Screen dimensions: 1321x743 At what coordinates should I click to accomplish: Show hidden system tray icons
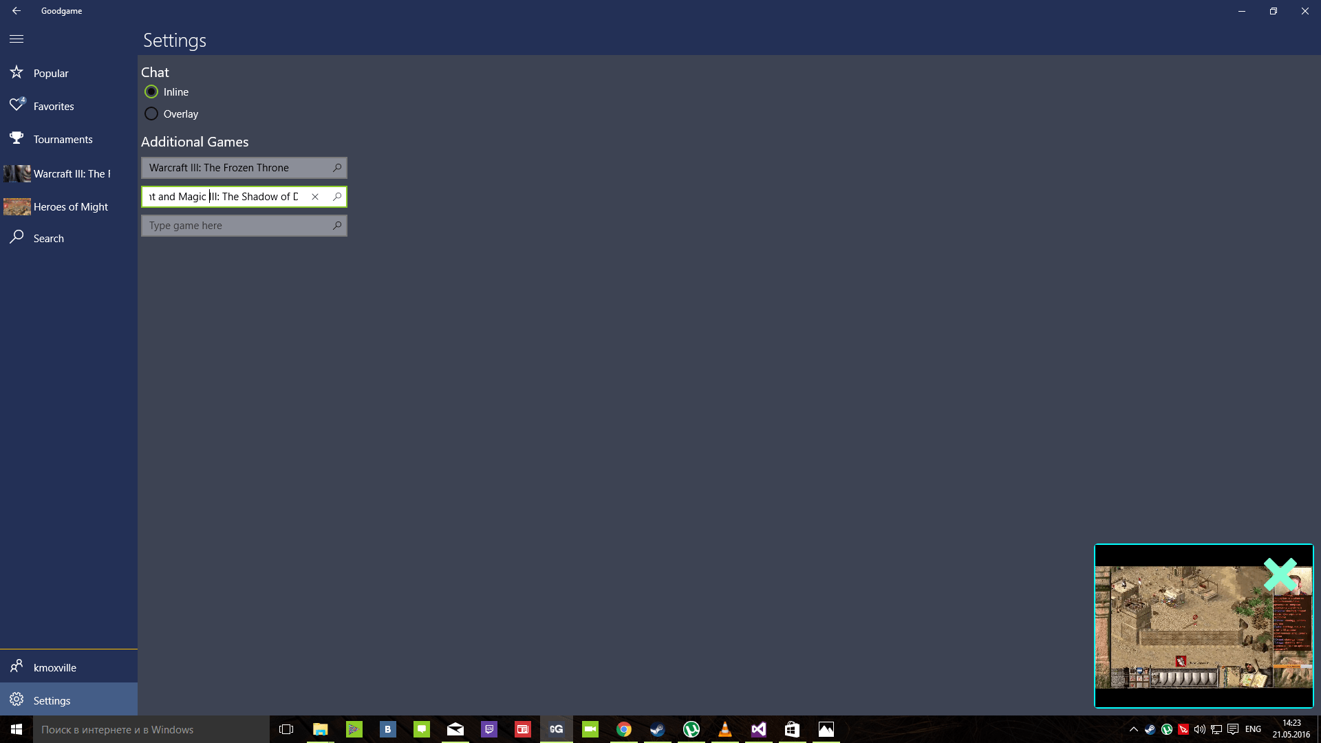(x=1134, y=729)
